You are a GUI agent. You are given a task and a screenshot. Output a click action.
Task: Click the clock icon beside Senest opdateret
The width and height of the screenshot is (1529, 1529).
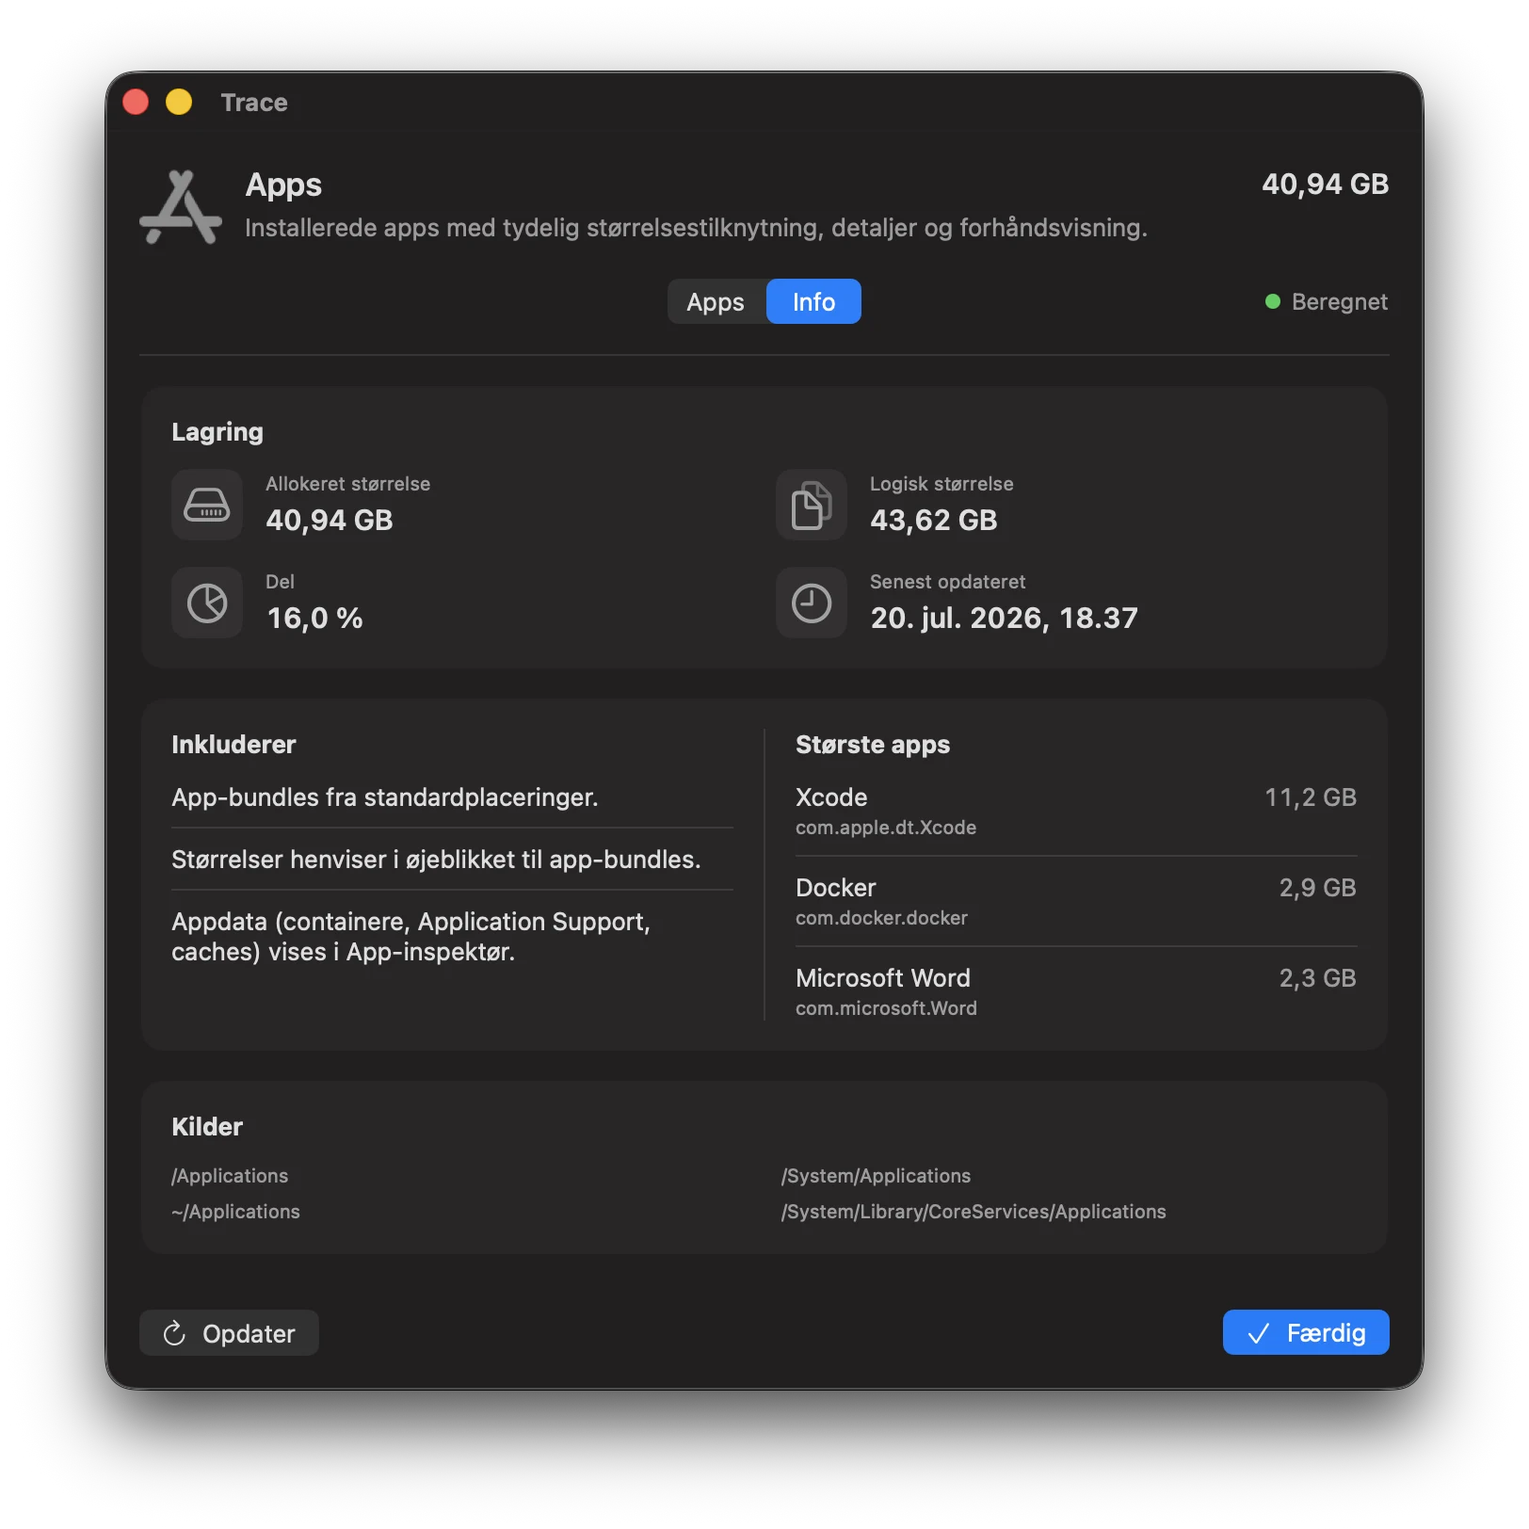pos(812,603)
